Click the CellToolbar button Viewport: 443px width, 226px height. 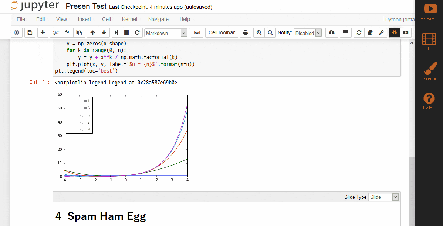coord(221,32)
